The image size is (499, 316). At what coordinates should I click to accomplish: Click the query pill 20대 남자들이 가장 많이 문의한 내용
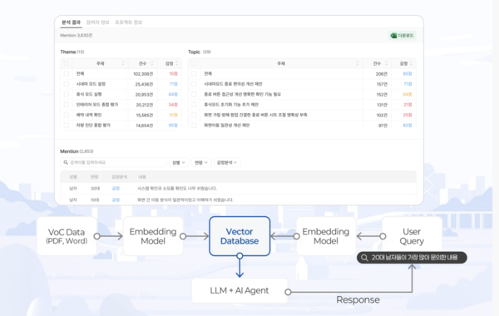coord(412,258)
